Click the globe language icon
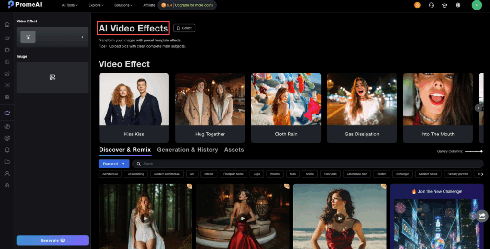This screenshot has height=249, width=490. point(458,5)
